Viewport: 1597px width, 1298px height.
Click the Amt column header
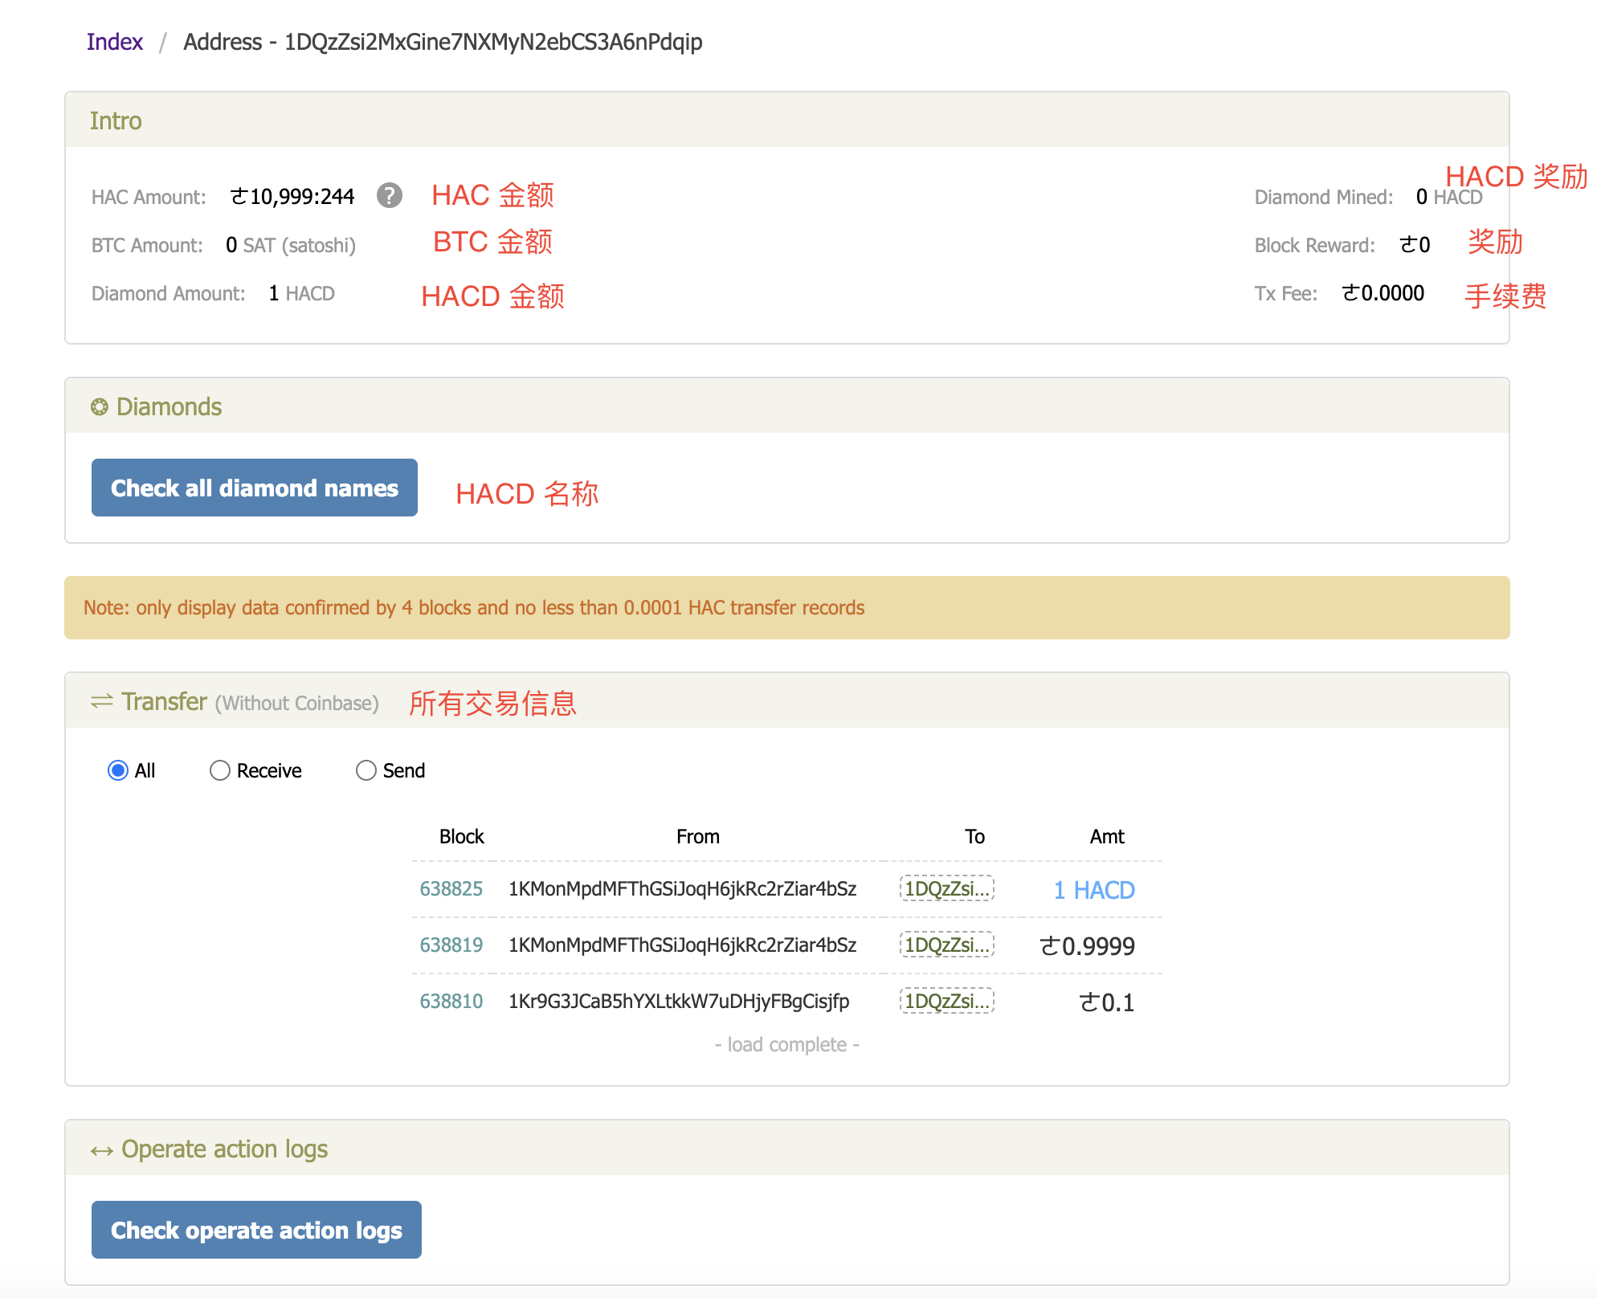[1106, 837]
